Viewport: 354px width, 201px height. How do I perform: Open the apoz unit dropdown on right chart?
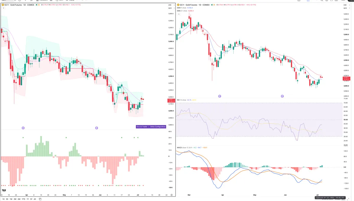346,8
